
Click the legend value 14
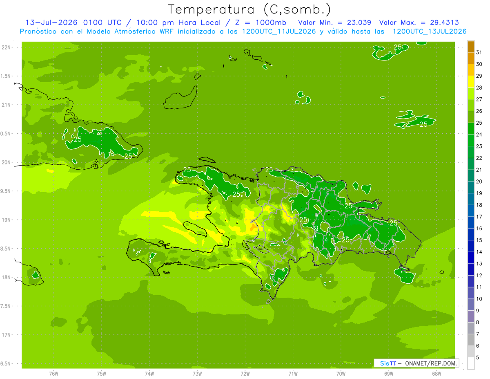point(479,252)
